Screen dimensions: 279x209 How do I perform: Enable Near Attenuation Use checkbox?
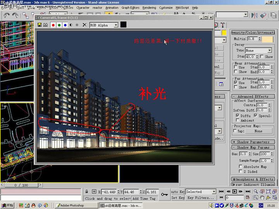click(236, 67)
